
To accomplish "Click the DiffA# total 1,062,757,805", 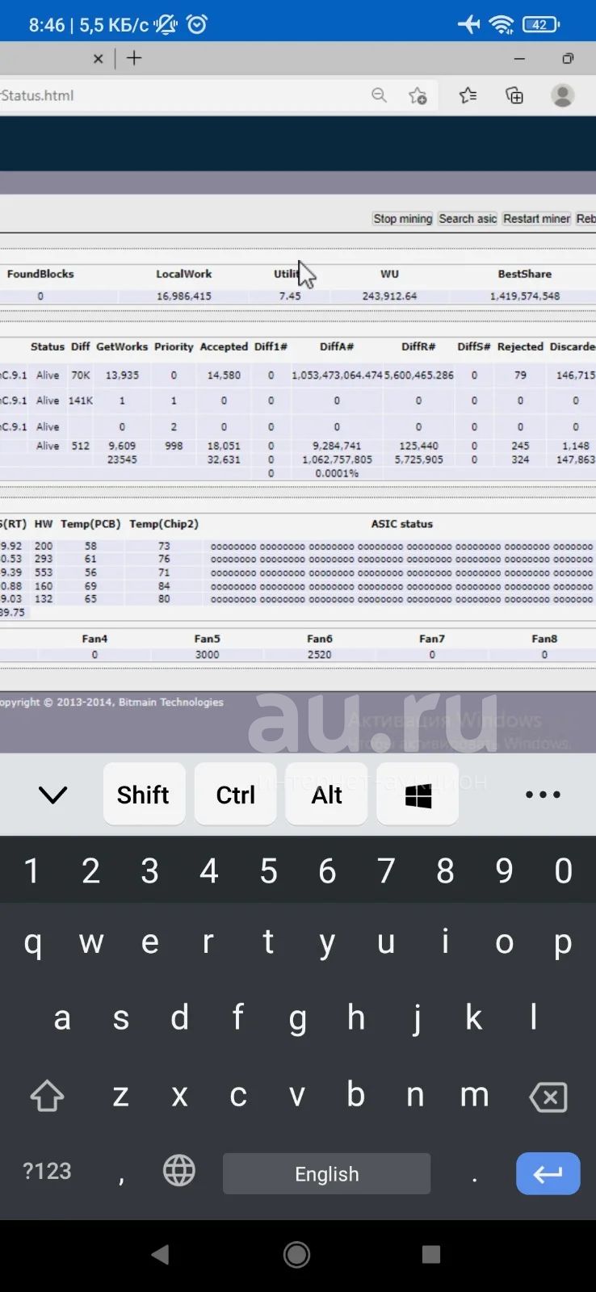I will point(337,459).
